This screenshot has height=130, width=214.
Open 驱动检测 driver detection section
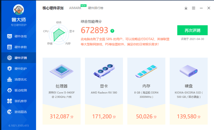point(19,90)
